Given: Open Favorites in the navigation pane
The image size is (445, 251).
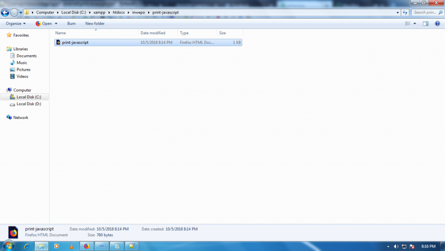Looking at the screenshot, I should pyautogui.click(x=21, y=35).
